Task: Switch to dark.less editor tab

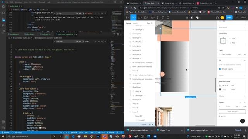Action: point(29,34)
